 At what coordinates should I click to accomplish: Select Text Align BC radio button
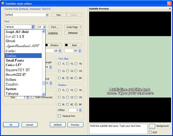[68, 78]
